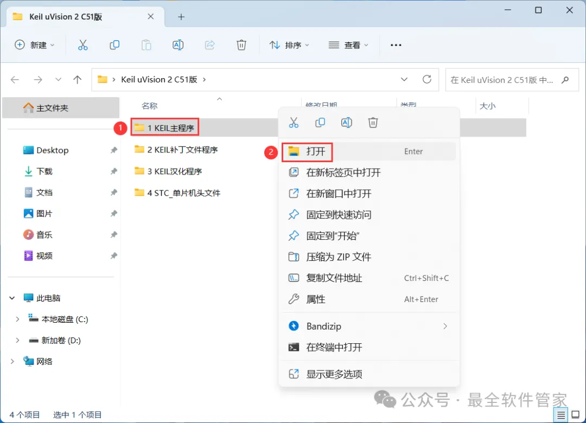Choose 固定到快速访问
586x423 pixels.
369,215
